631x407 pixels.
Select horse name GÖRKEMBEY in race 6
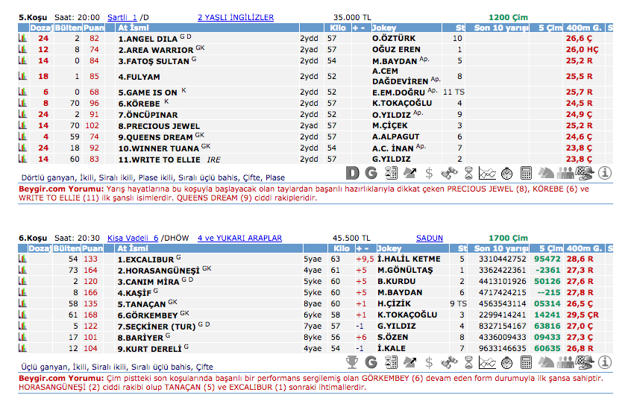148,315
